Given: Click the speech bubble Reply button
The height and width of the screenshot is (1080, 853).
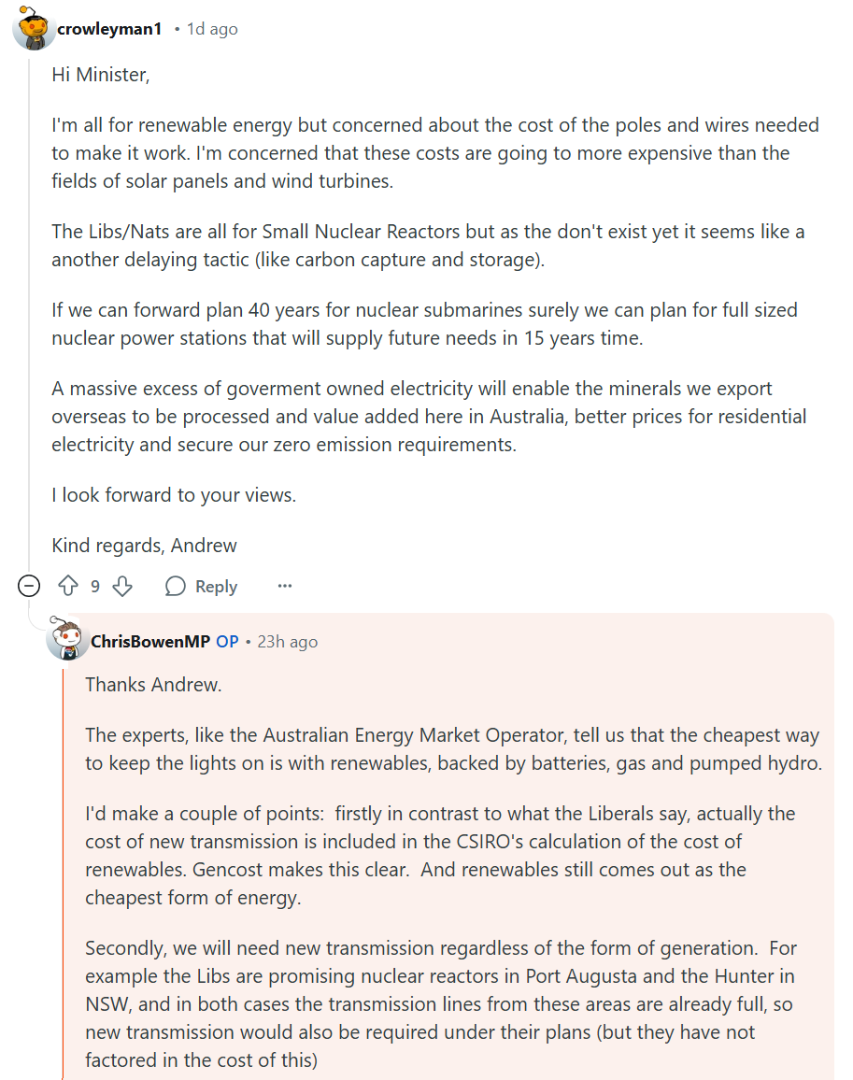Looking at the screenshot, I should (201, 587).
